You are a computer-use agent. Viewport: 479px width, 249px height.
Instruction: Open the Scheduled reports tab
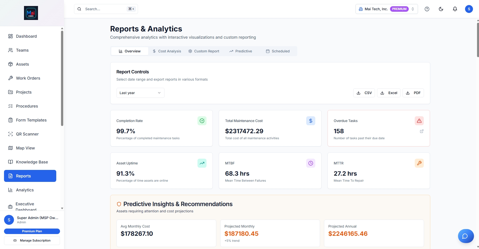coord(277,51)
